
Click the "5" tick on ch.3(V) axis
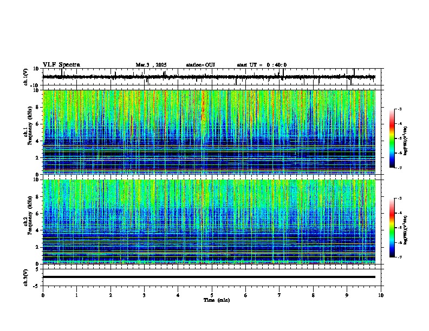click(x=38, y=269)
